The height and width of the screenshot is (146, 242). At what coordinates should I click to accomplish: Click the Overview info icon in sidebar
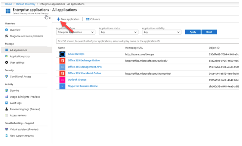pyautogui.click(x=7, y=30)
